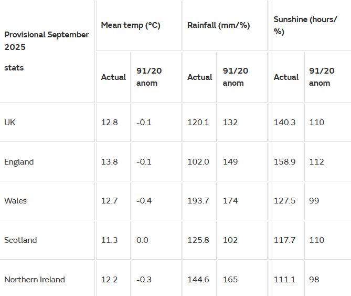Select the "Rainfall (mm/%)" header cell
This screenshot has height=296, width=351.
click(218, 25)
